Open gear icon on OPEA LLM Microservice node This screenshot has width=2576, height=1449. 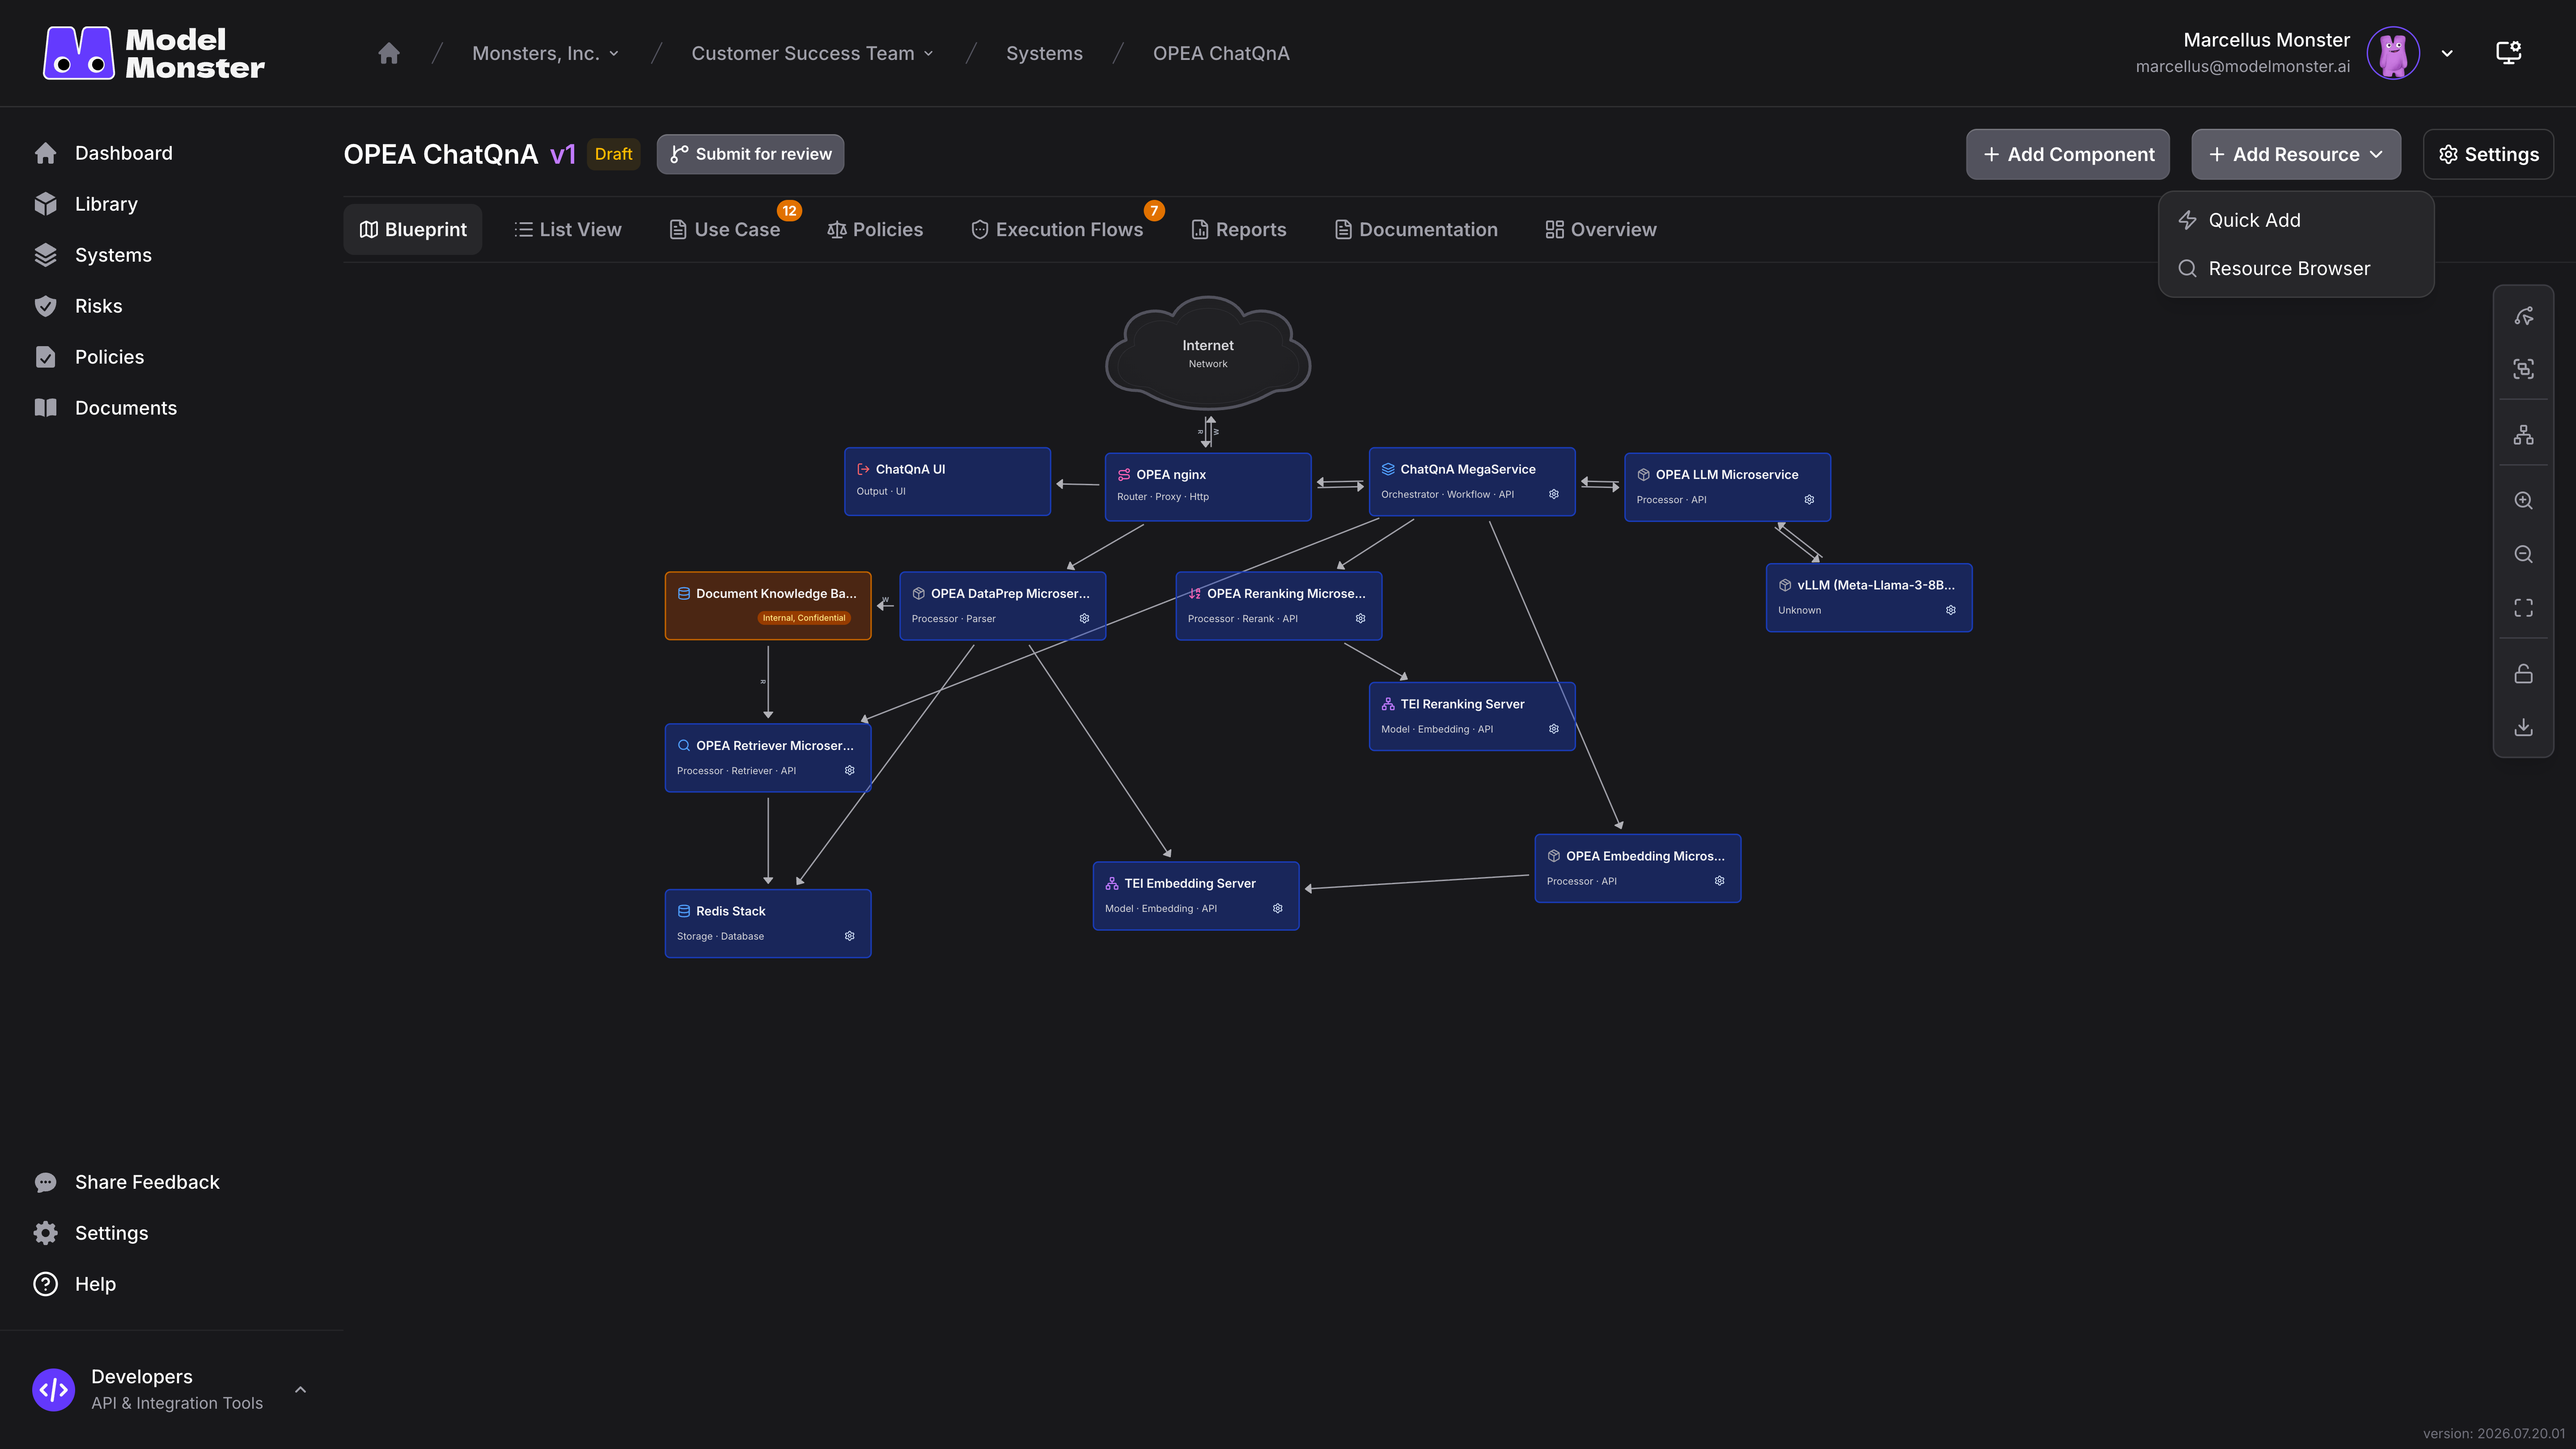click(x=1809, y=500)
